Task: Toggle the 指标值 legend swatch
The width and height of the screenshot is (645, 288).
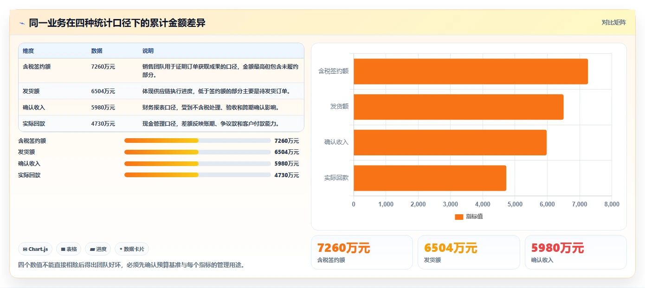Action: click(459, 217)
